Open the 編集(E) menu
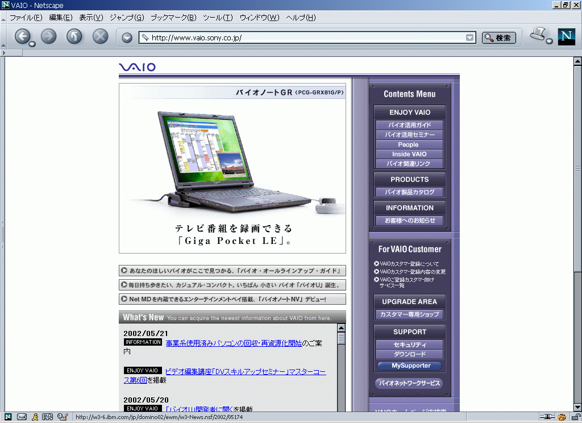Viewport: 582px width, 423px height. tap(60, 18)
